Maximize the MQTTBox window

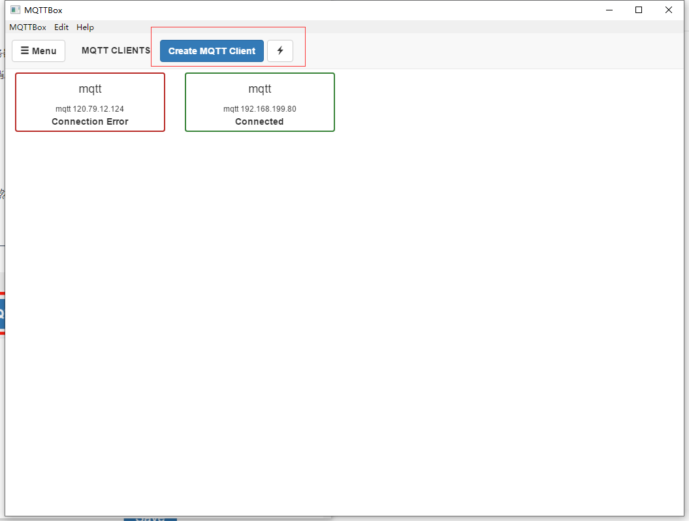(x=639, y=10)
